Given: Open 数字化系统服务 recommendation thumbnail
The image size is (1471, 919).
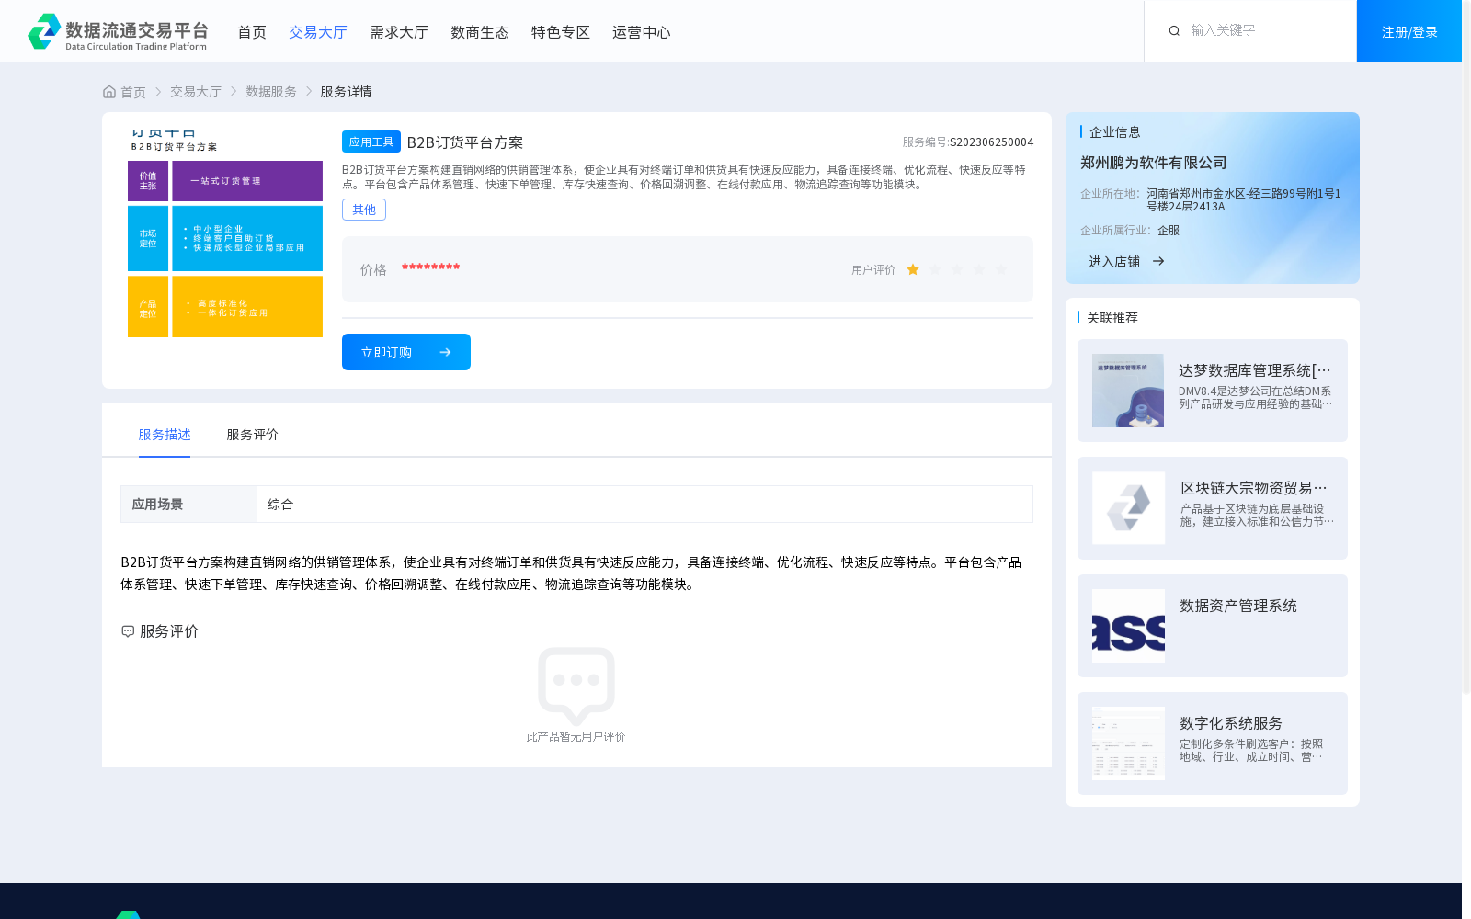Looking at the screenshot, I should [x=1128, y=743].
